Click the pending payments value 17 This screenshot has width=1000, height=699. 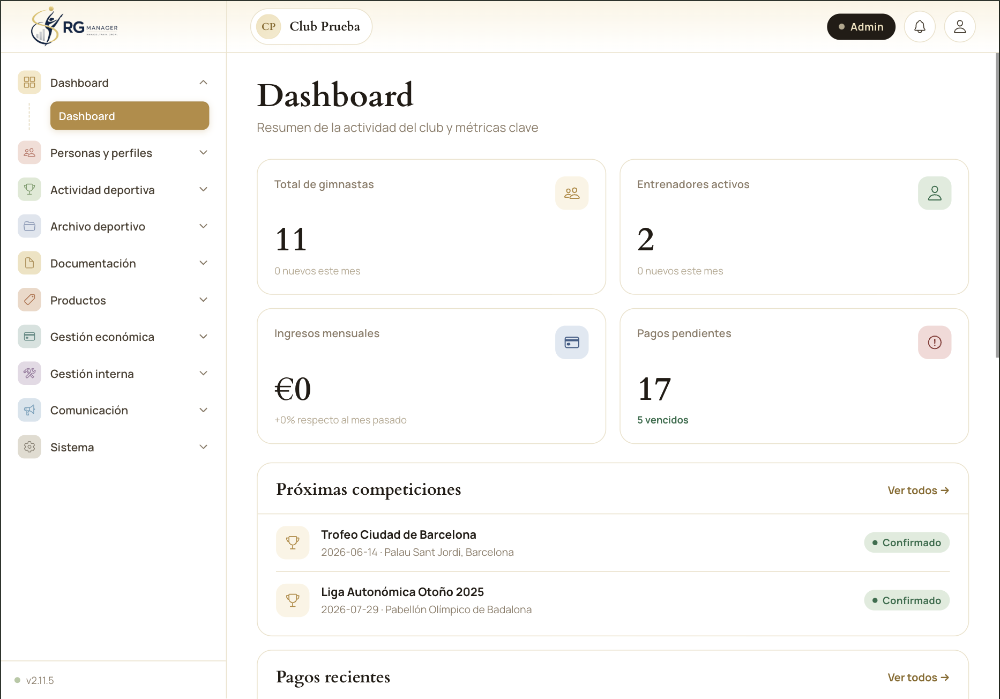[x=654, y=389]
